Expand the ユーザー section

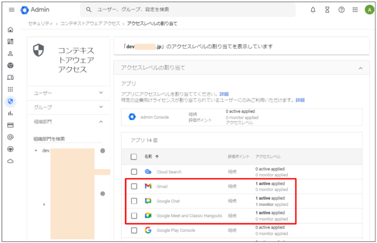click(x=68, y=93)
